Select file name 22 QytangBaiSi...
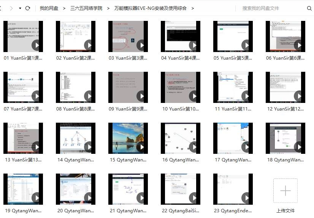This screenshot has width=314, height=218. (x=181, y=211)
